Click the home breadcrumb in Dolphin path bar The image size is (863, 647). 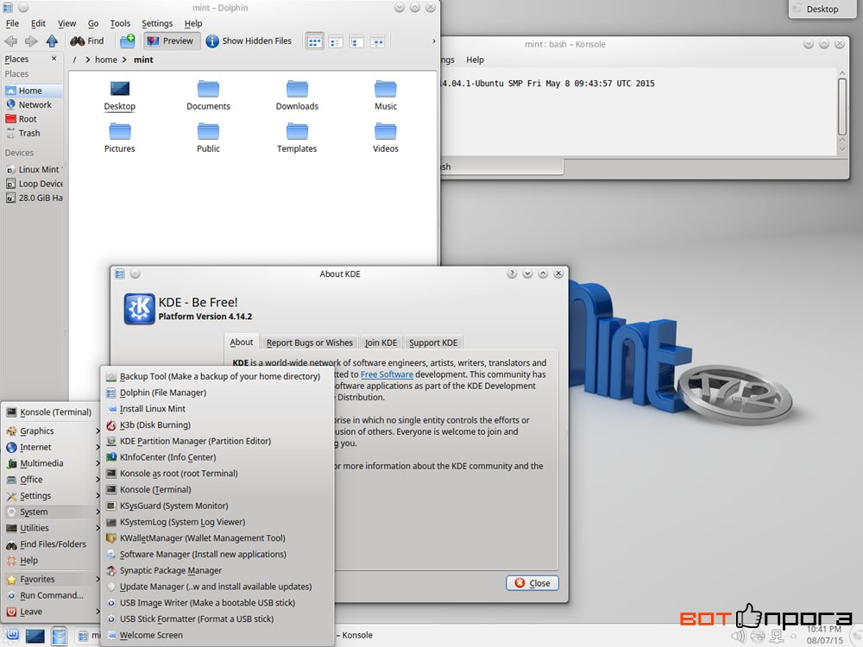[105, 60]
